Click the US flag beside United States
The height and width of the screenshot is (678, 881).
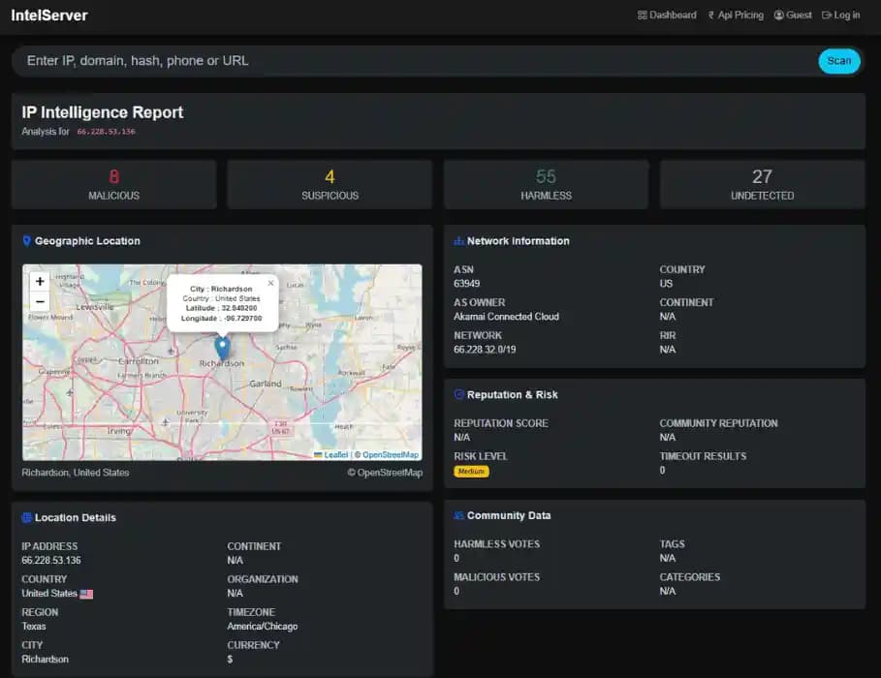85,594
